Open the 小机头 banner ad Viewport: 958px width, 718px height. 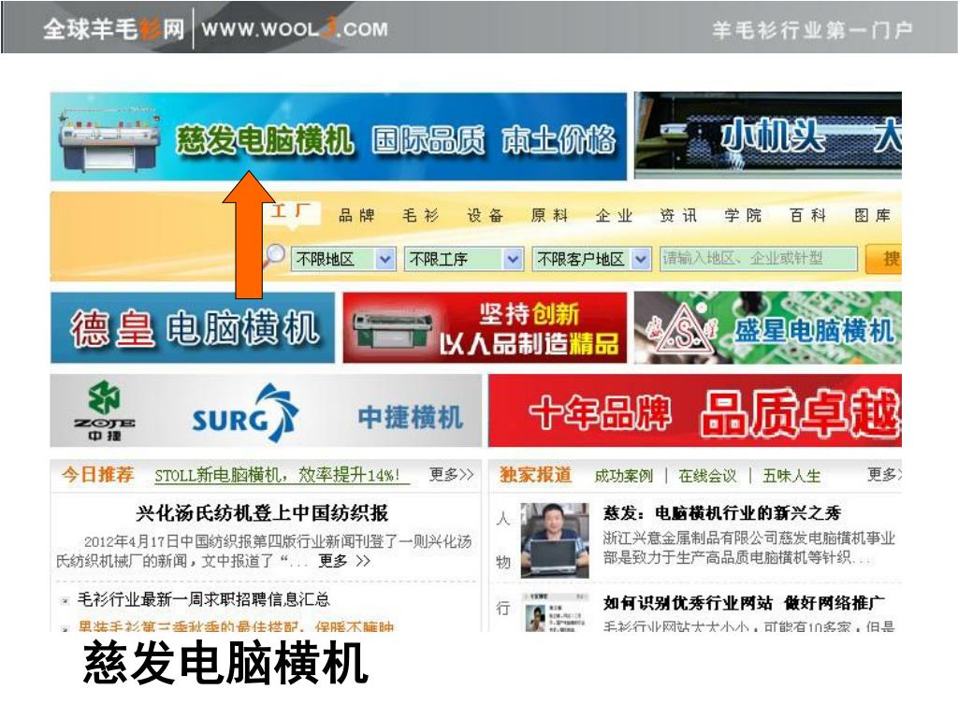768,136
